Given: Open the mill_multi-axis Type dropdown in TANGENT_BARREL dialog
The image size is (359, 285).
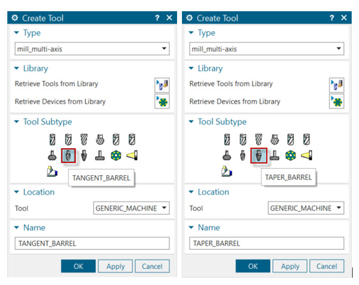Looking at the screenshot, I should click(x=92, y=49).
